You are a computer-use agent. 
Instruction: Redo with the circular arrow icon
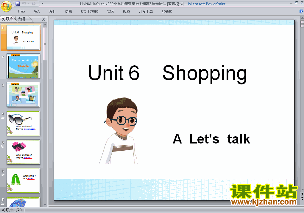click(34, 4)
